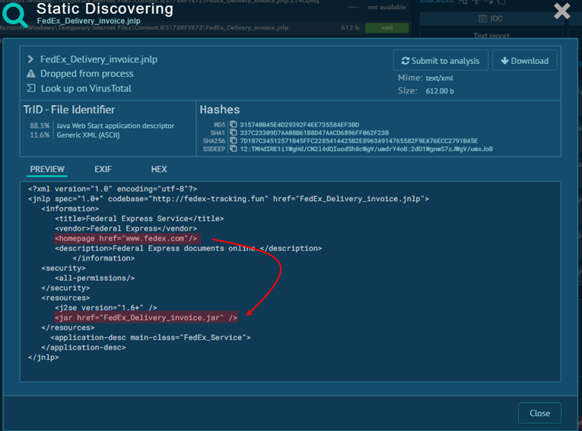This screenshot has width=582, height=431.
Task: Click the Close button
Action: pyautogui.click(x=539, y=413)
